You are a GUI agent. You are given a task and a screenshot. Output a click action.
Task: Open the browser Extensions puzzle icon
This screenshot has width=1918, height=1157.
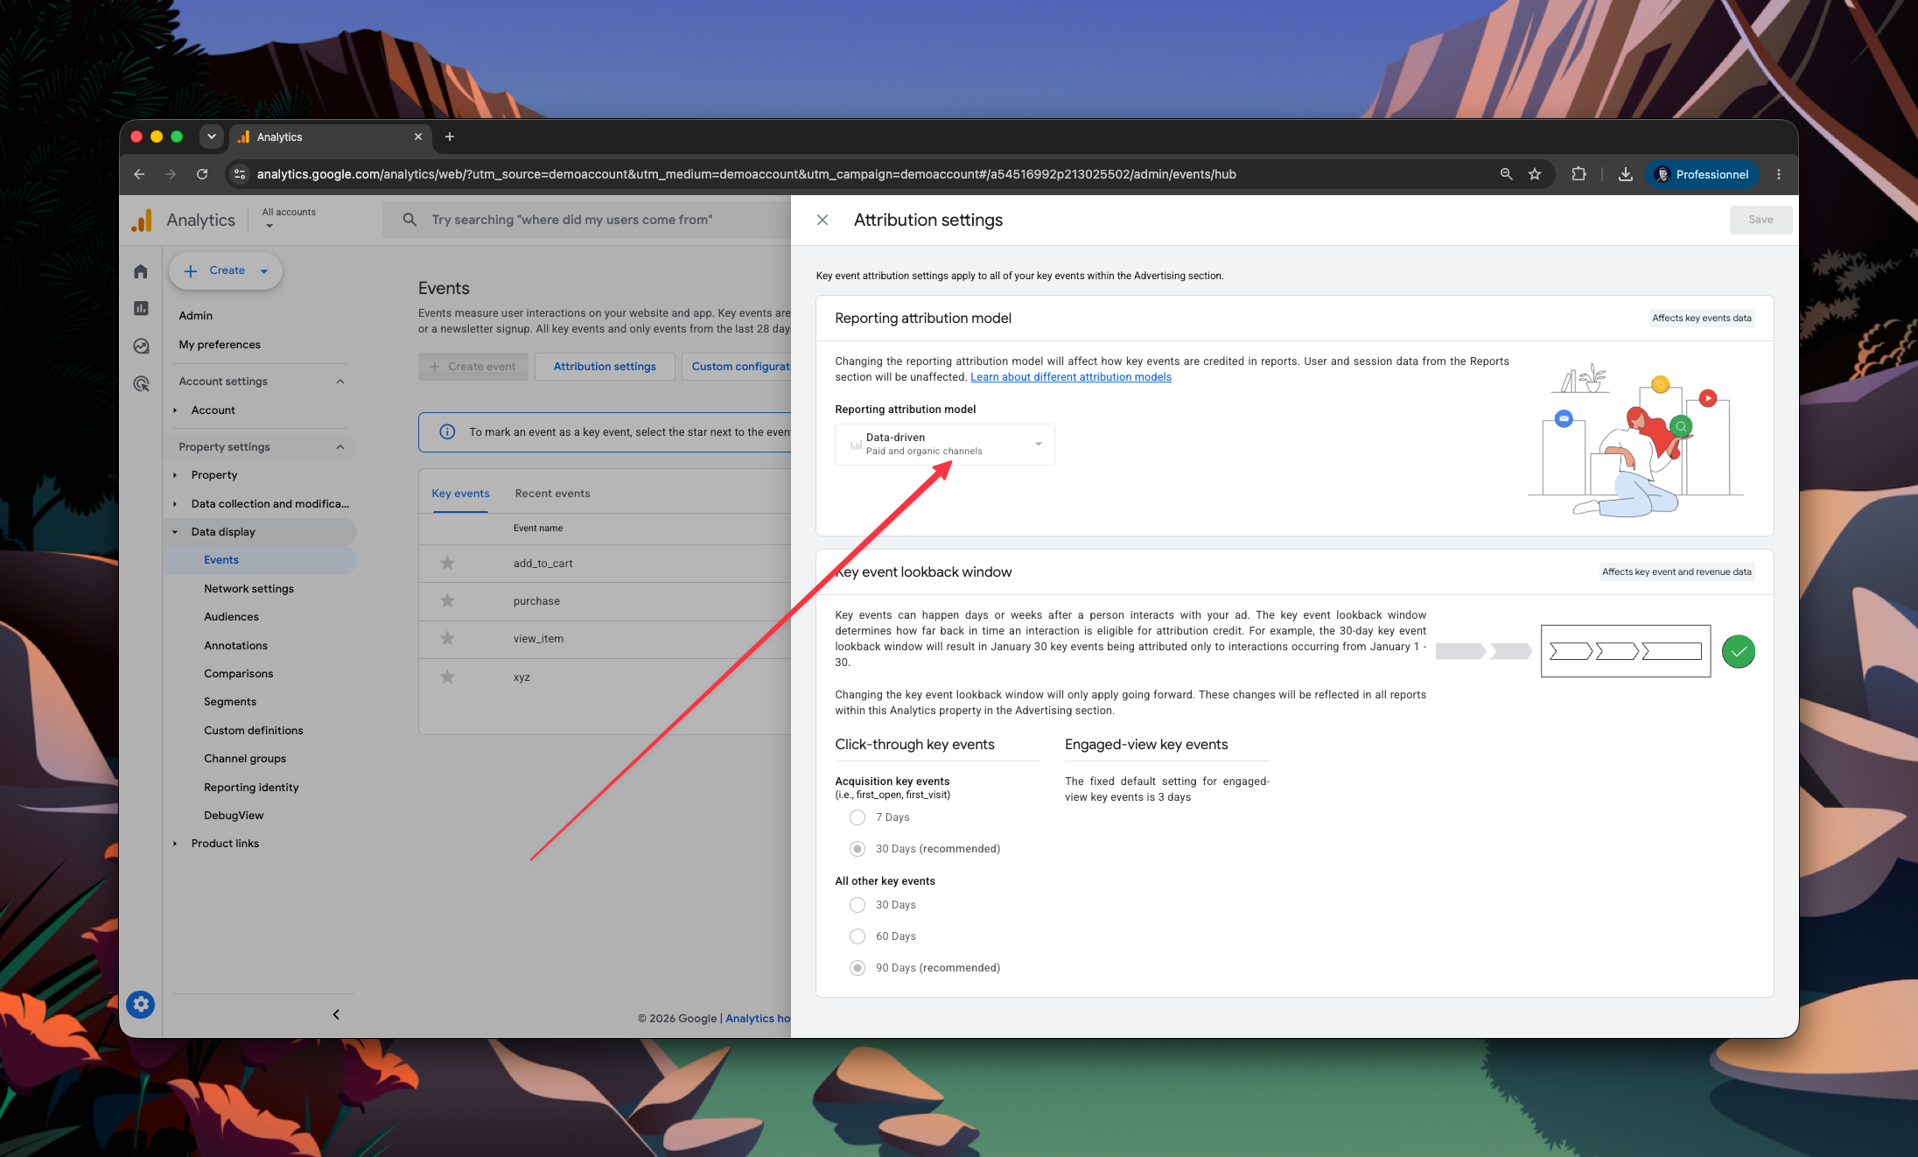coord(1578,174)
